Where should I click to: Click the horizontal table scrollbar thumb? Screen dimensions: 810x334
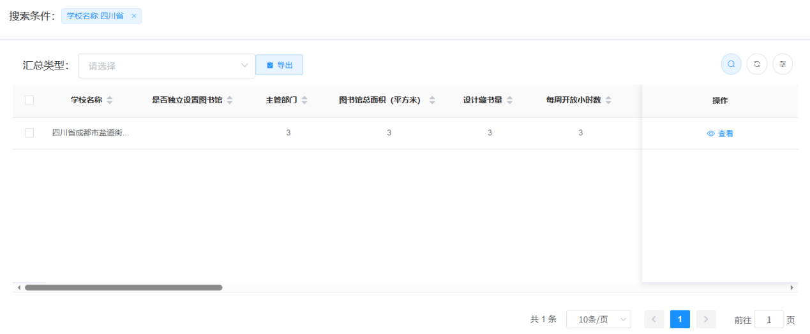123,287
